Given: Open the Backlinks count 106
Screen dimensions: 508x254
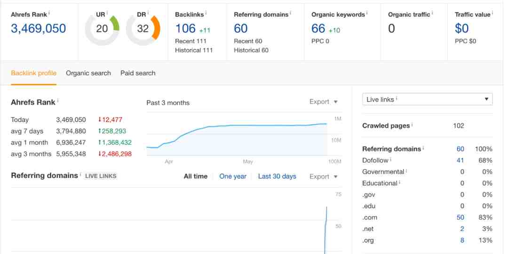Looking at the screenshot, I should click(x=186, y=29).
